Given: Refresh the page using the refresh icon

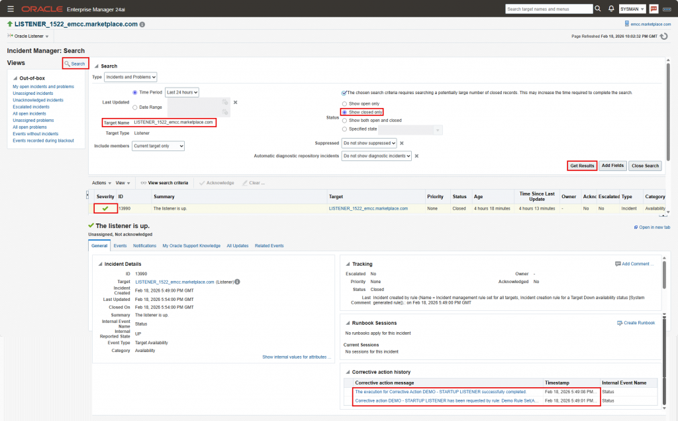Looking at the screenshot, I should (x=663, y=36).
